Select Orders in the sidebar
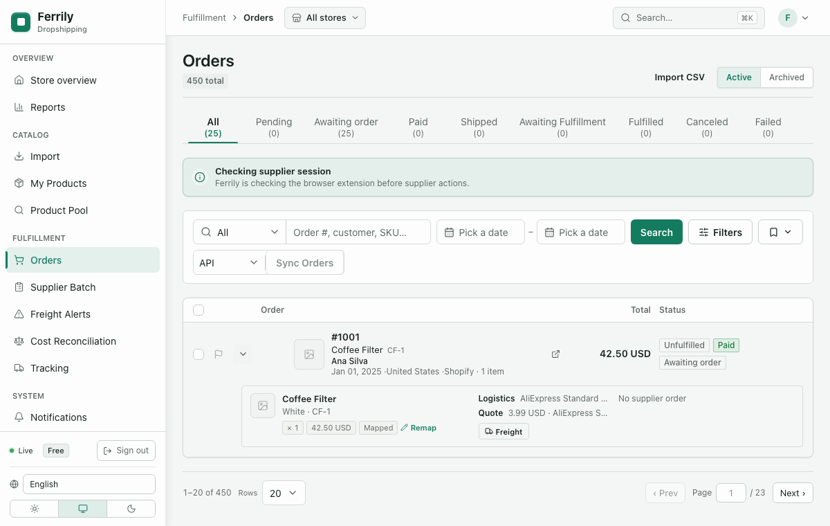The height and width of the screenshot is (526, 830). click(x=82, y=260)
